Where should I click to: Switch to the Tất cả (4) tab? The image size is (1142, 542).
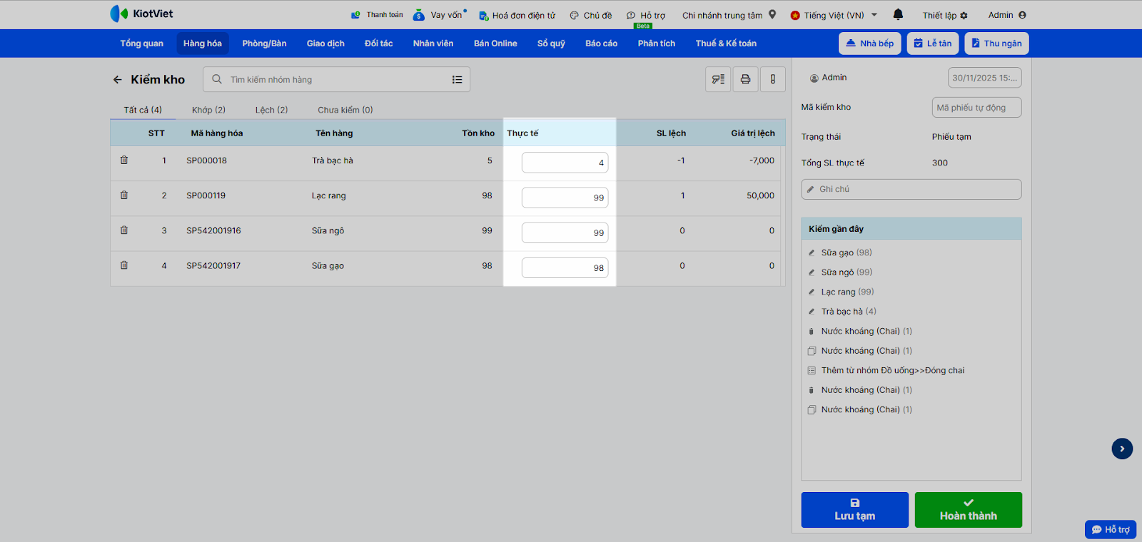143,110
